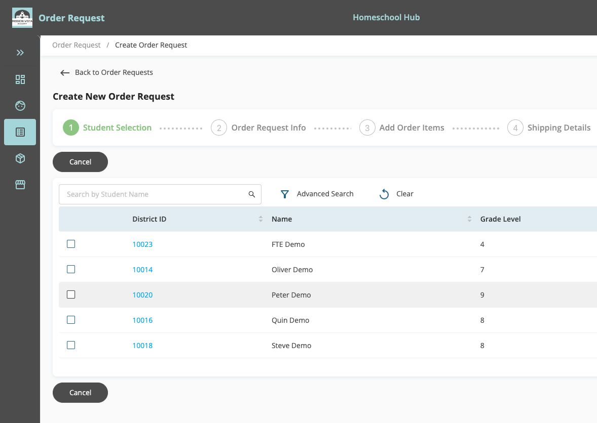Check the box for FTE Demo

[x=71, y=244]
